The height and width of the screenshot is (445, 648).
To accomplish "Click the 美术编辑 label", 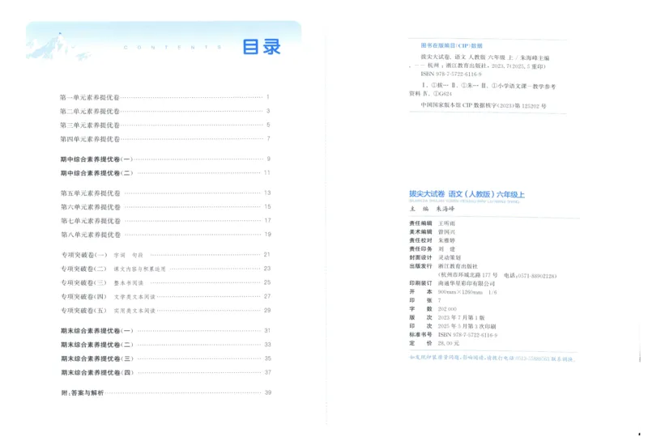I will tap(420, 232).
